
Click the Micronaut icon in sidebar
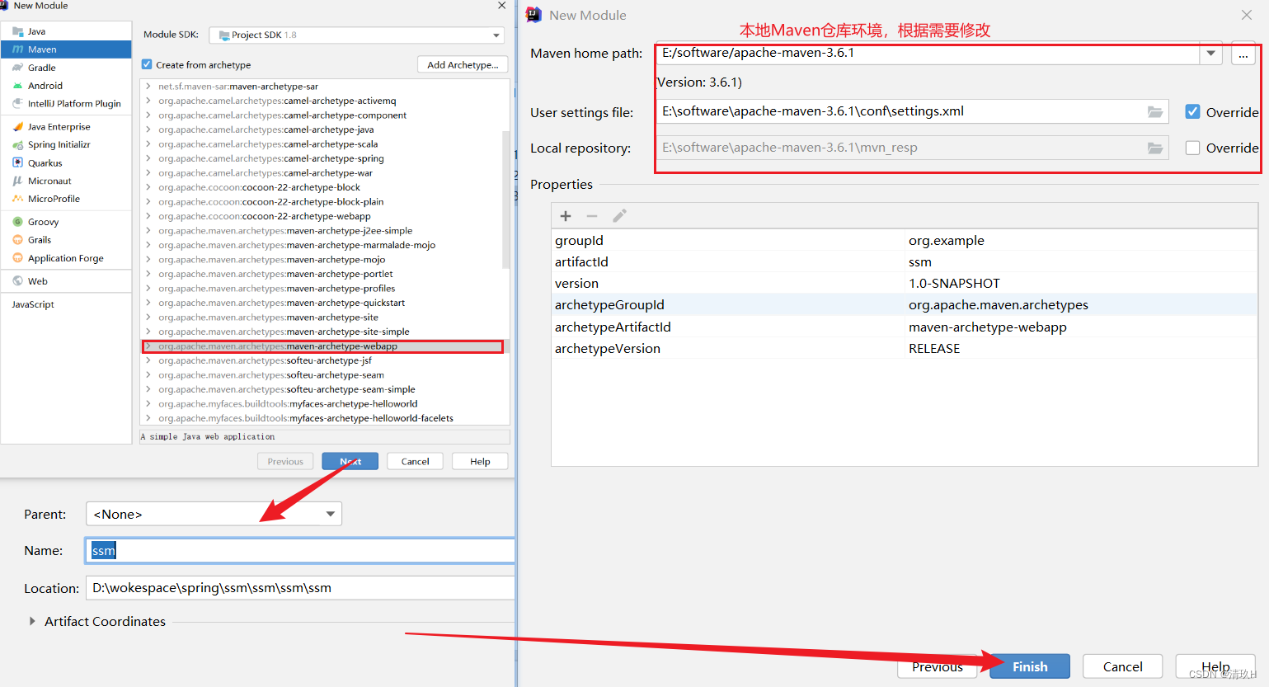[x=17, y=181]
